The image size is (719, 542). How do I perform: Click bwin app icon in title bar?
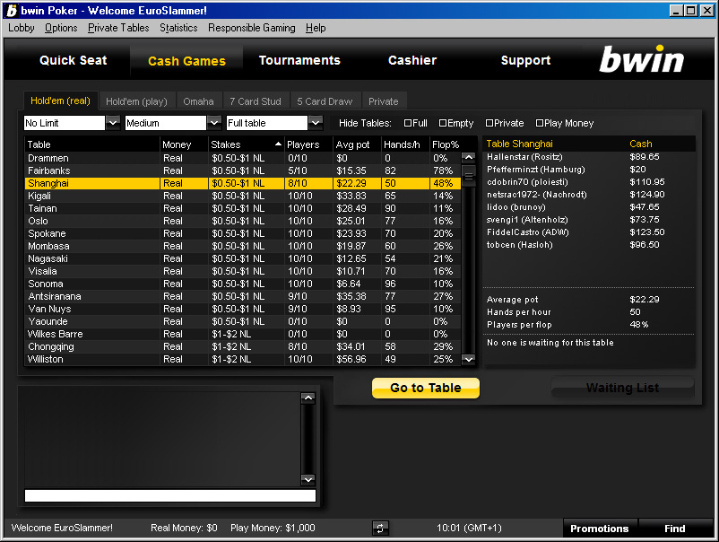12,10
